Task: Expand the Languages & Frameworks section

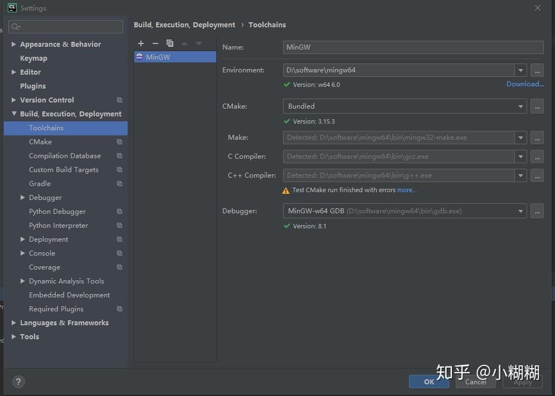Action: coord(13,322)
